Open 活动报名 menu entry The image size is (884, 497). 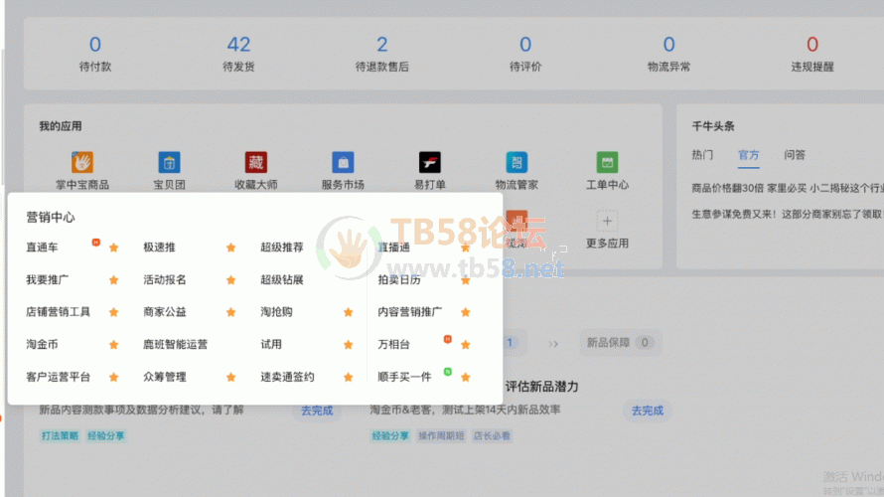[x=165, y=279]
